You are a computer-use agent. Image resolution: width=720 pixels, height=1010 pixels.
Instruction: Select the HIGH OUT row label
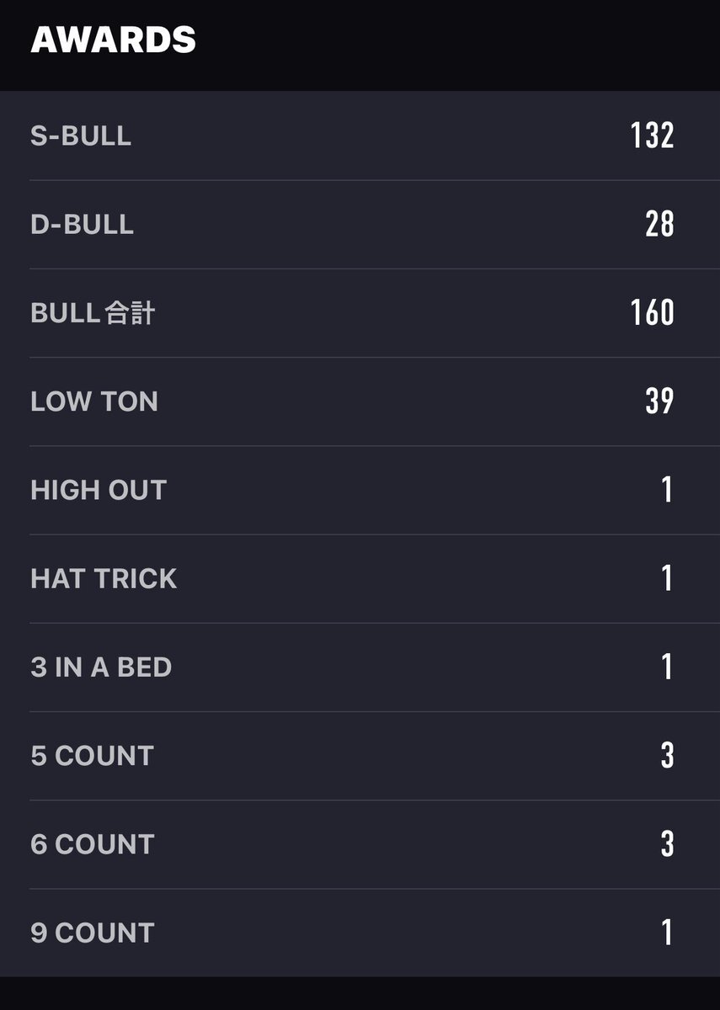coord(99,490)
